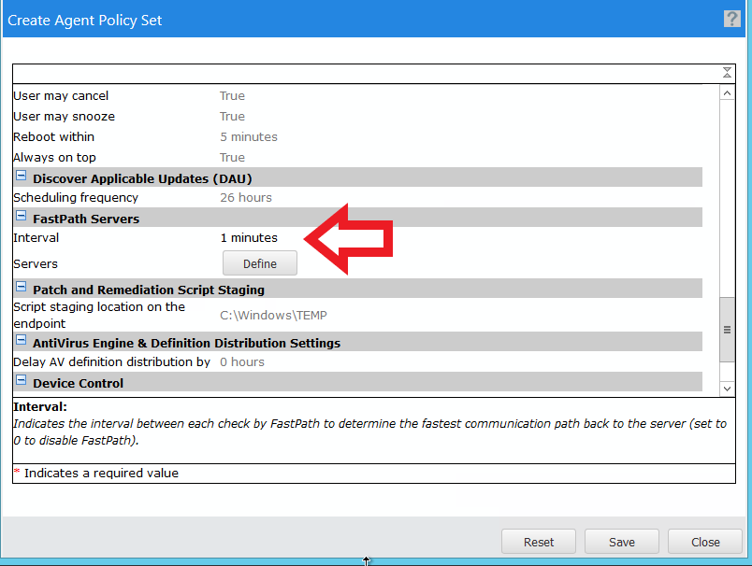Save the agent policy set
Screen dimensions: 752x566
click(622, 542)
